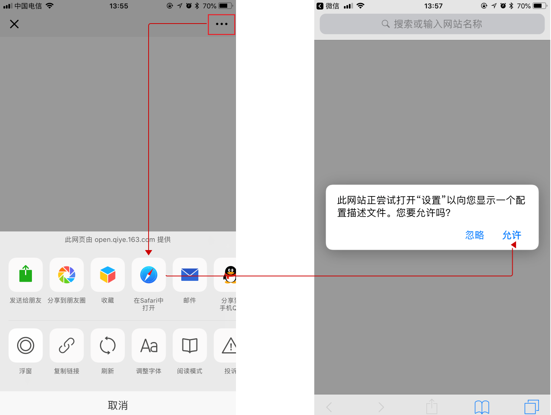The width and height of the screenshot is (551, 415).
Task: Switch on reading mode
Action: click(x=190, y=345)
